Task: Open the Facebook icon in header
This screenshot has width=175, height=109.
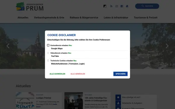Action: (122, 6)
